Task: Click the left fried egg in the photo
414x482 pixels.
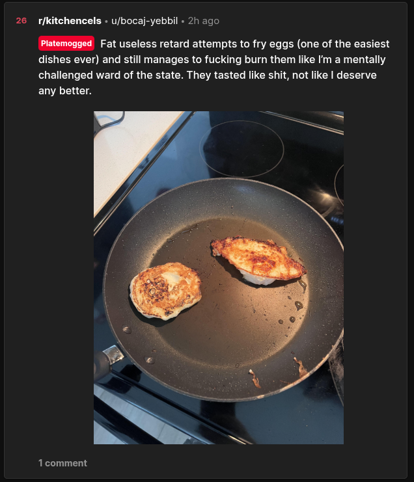Action: pos(165,291)
